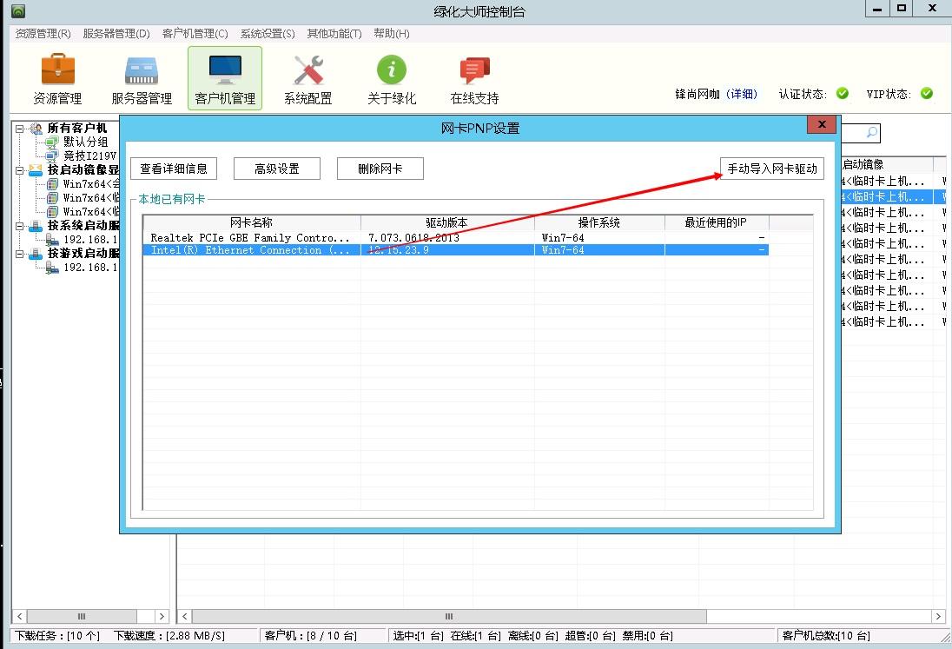952x649 pixels.
Task: Click the search magnifier icon
Action: click(871, 133)
